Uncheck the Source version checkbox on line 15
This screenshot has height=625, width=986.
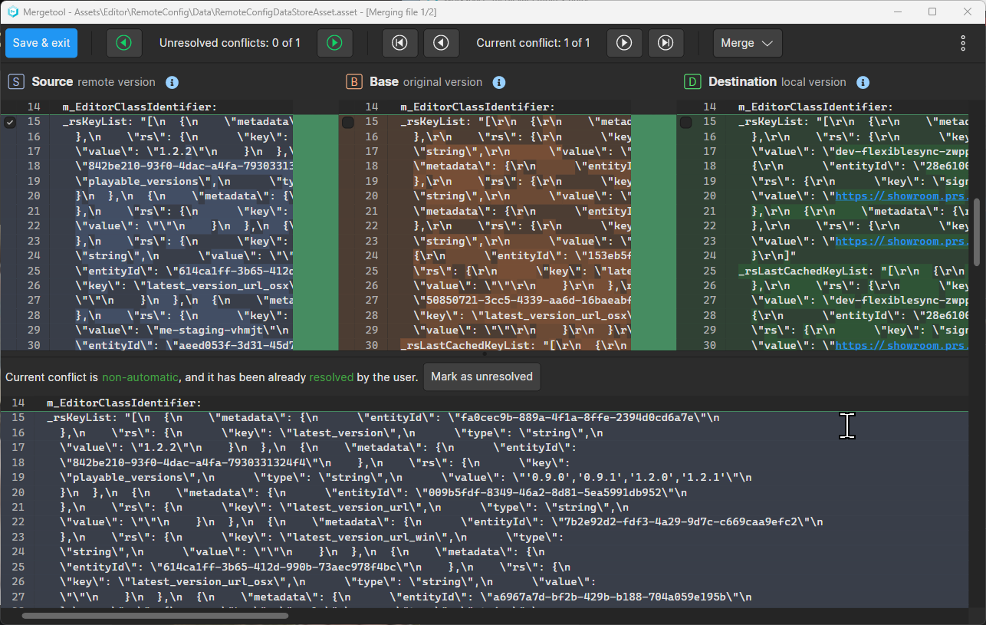(9, 121)
